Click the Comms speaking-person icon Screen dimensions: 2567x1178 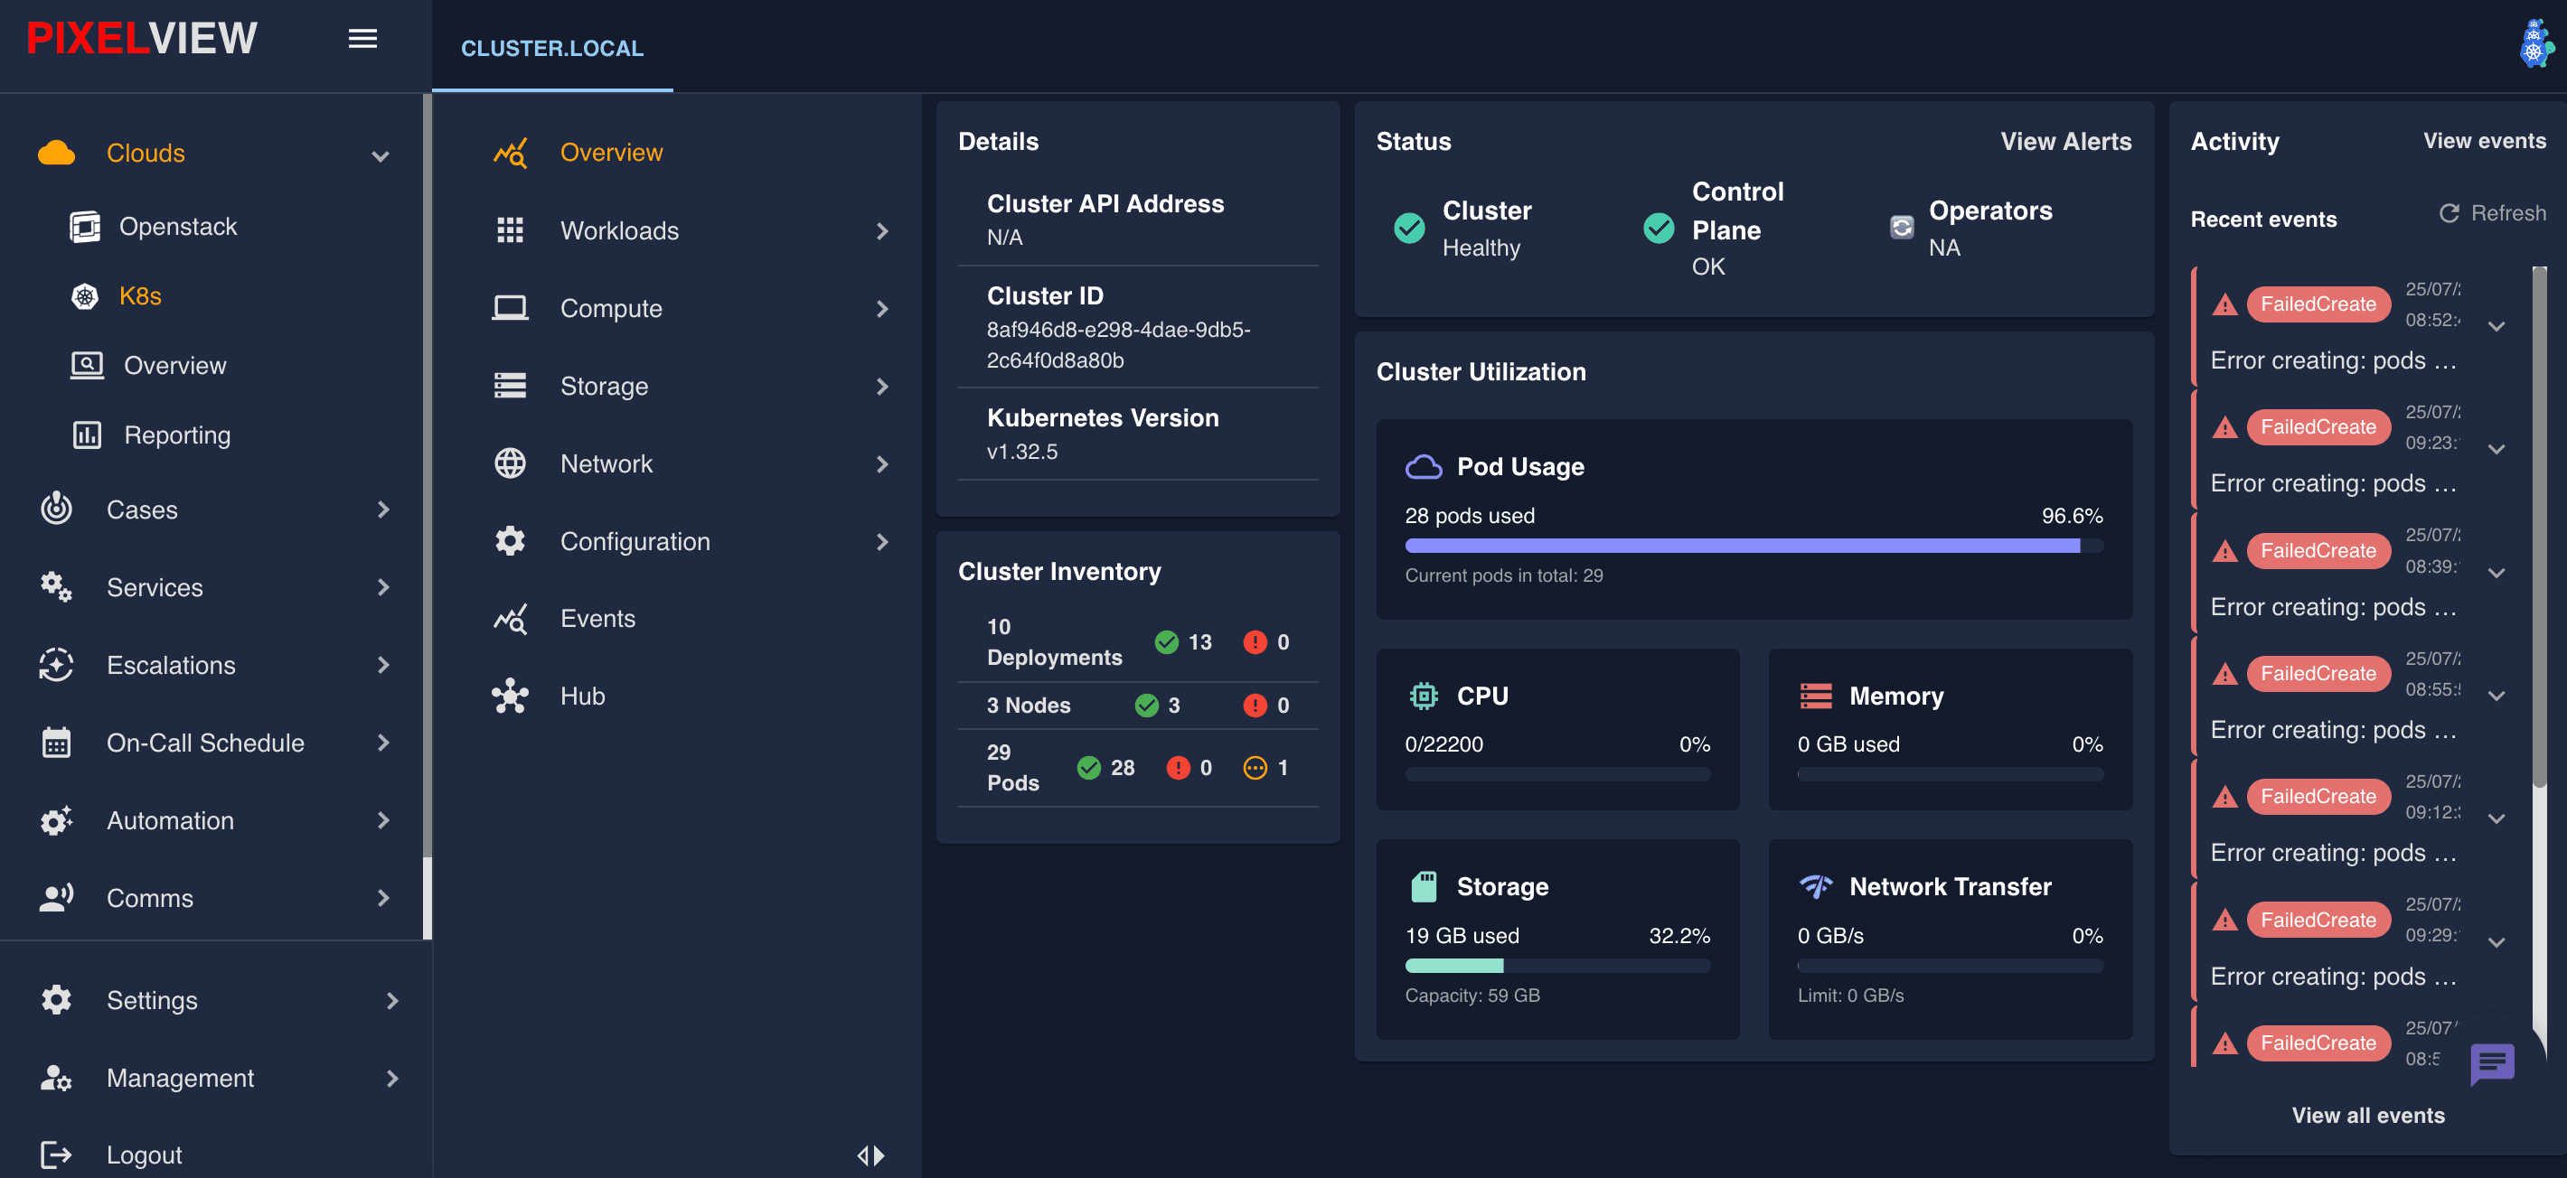(56, 898)
